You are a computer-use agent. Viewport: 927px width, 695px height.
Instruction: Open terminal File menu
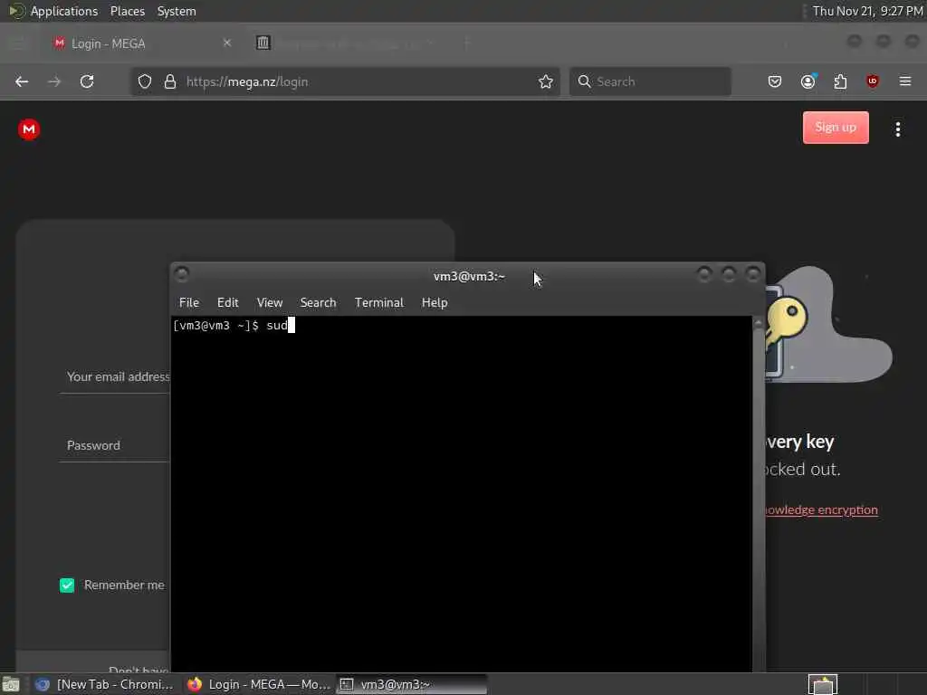click(x=188, y=302)
